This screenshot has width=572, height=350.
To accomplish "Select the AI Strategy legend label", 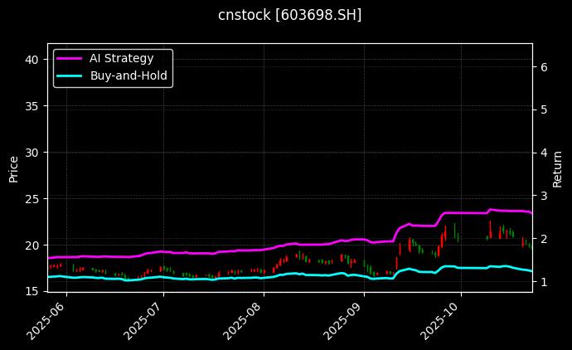I will 123,58.
